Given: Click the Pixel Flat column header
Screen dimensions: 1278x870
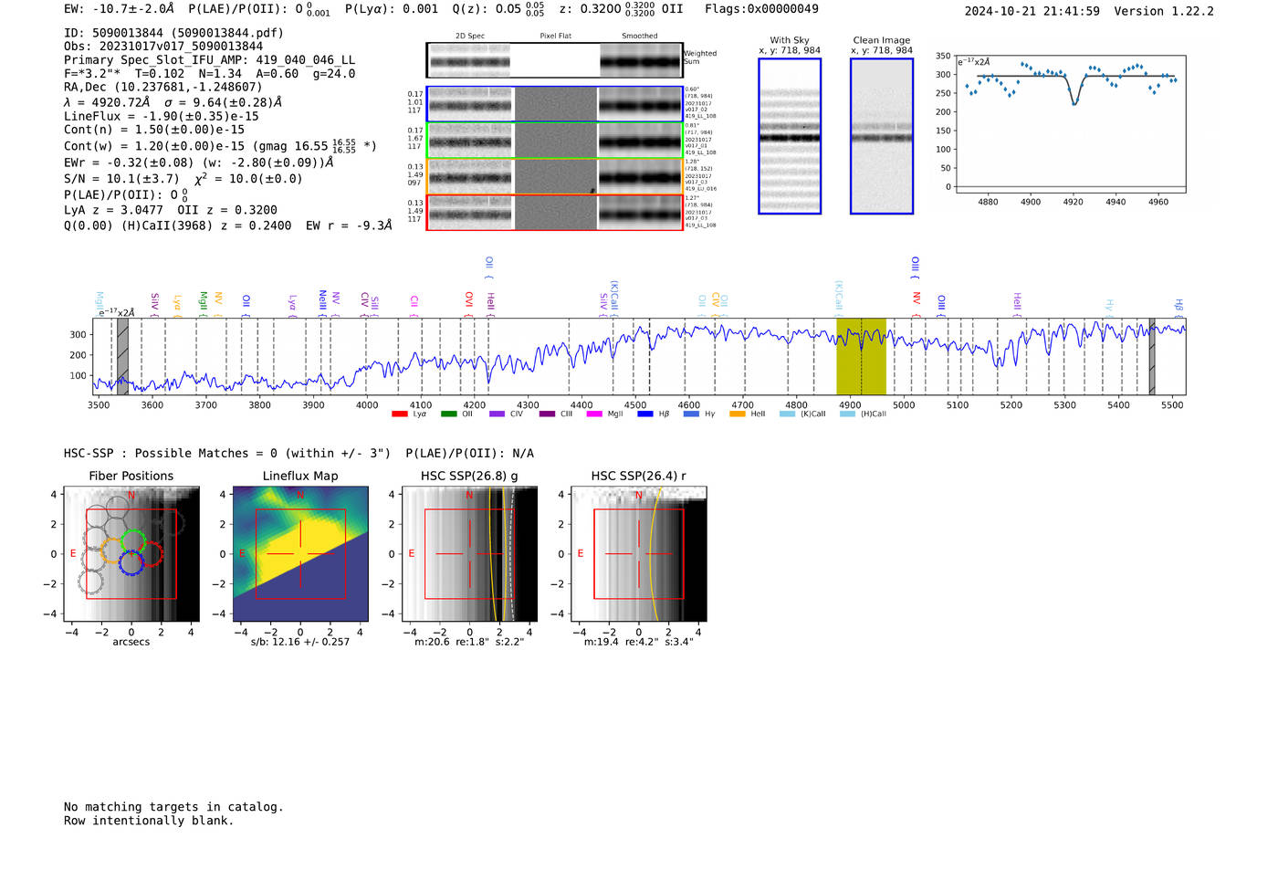Looking at the screenshot, I should [555, 37].
